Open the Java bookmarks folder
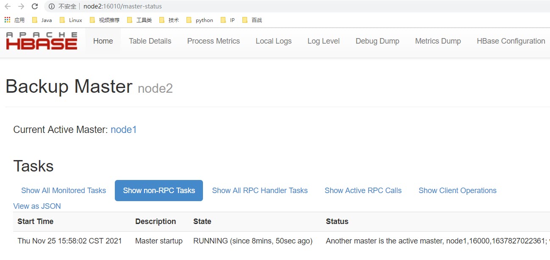The width and height of the screenshot is (550, 260). (x=42, y=20)
